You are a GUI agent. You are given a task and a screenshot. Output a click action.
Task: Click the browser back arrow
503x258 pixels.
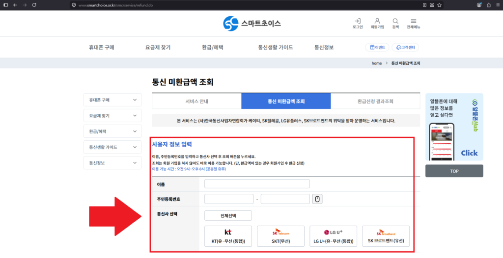[15, 5]
